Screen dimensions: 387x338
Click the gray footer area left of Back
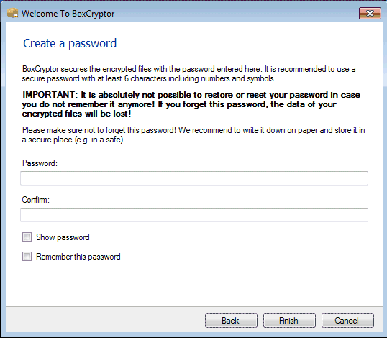[x=105, y=320]
